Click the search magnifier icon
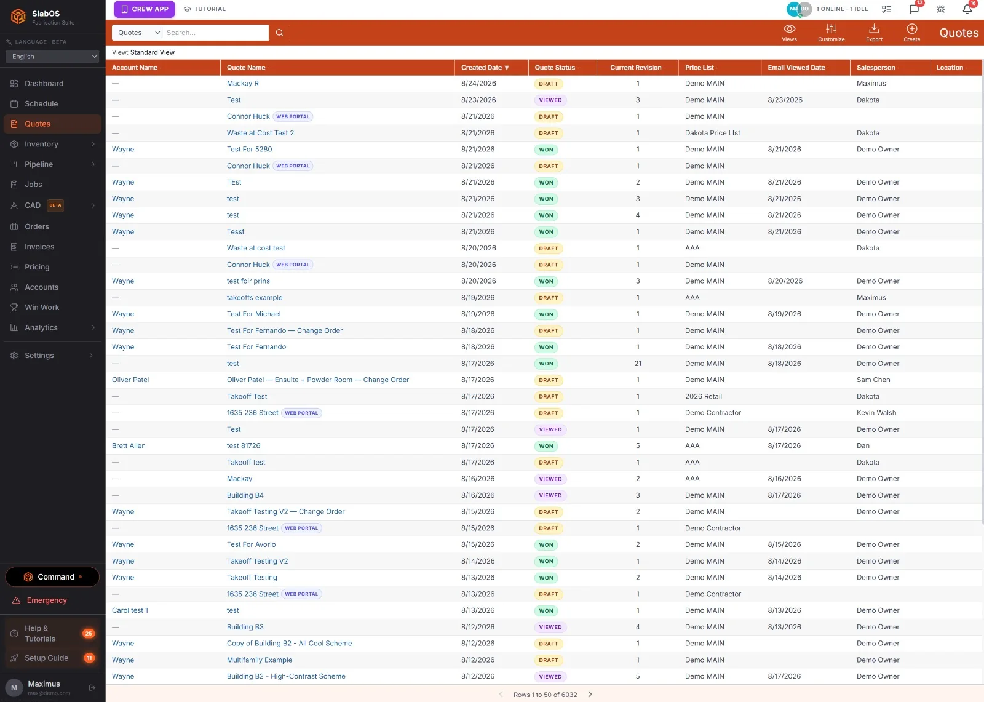This screenshot has width=984, height=702. pos(279,33)
